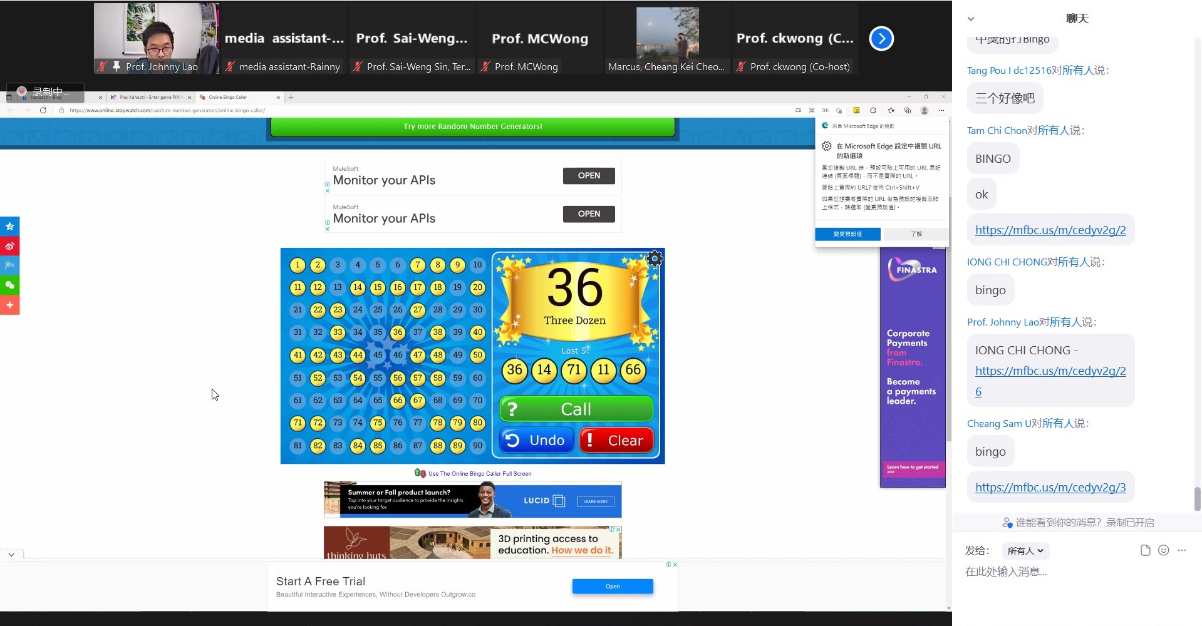Click Use The Online Bingo Caller Full Screen
This screenshot has height=626, width=1202.
[x=480, y=474]
